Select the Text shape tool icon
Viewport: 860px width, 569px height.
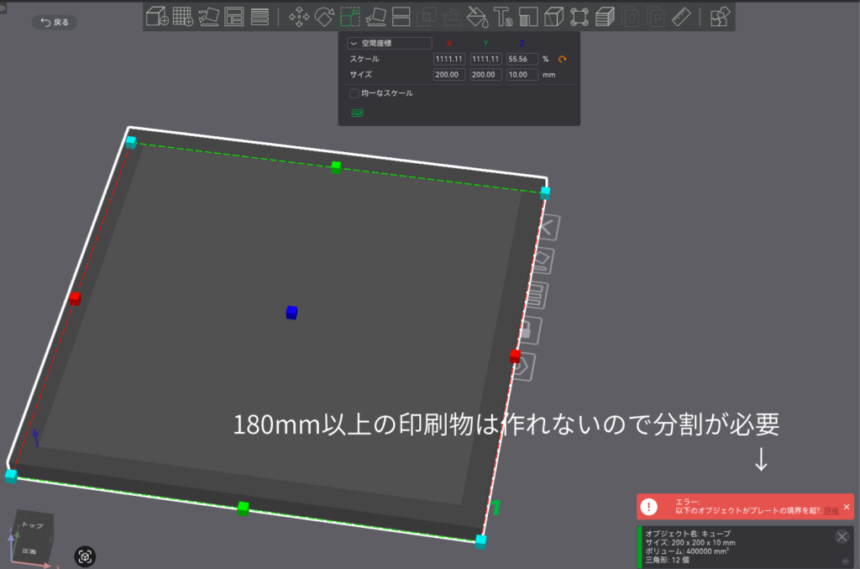(x=503, y=16)
